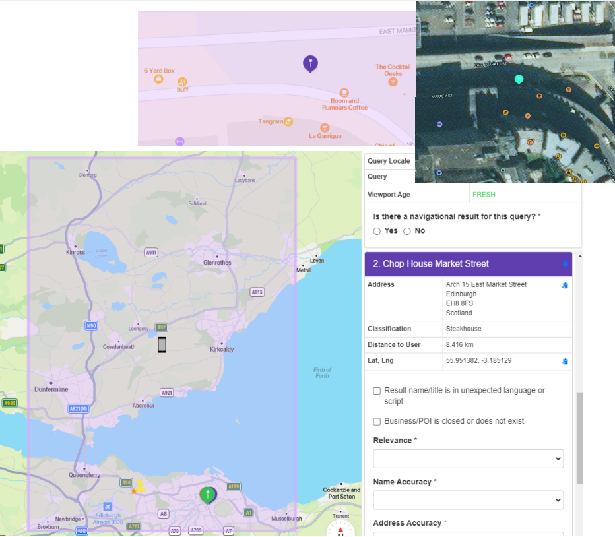The width and height of the screenshot is (615, 537).
Task: Click the Queensferry label on map
Action: pyautogui.click(x=84, y=475)
